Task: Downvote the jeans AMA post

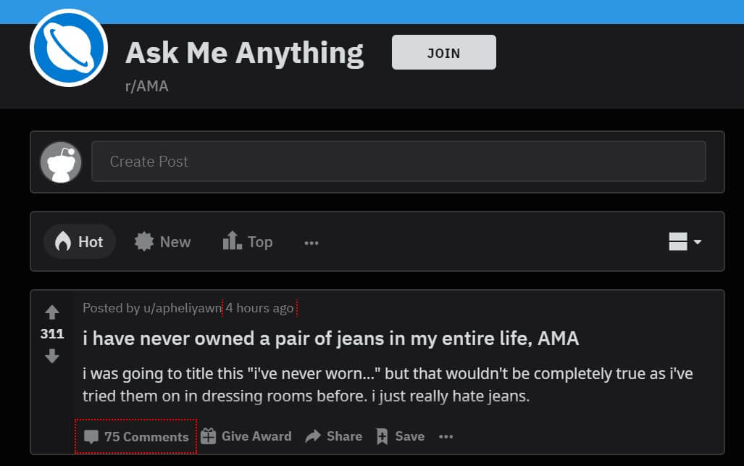Action: click(51, 356)
